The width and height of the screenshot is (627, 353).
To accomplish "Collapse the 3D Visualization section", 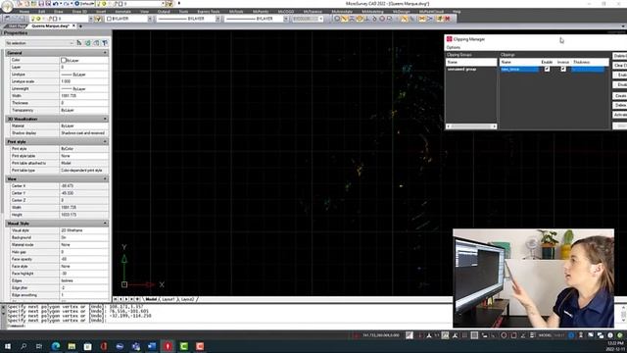I will pos(105,119).
